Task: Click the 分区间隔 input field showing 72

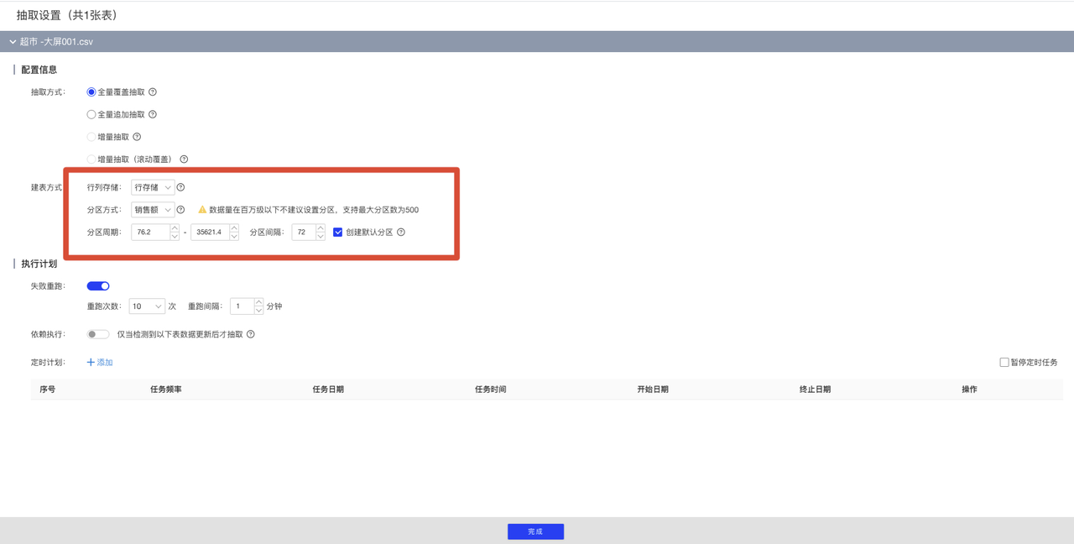Action: pos(303,233)
